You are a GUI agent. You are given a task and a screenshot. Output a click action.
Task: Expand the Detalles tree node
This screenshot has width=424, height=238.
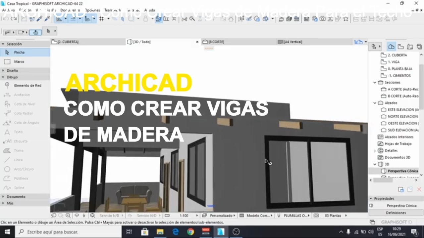pos(375,150)
